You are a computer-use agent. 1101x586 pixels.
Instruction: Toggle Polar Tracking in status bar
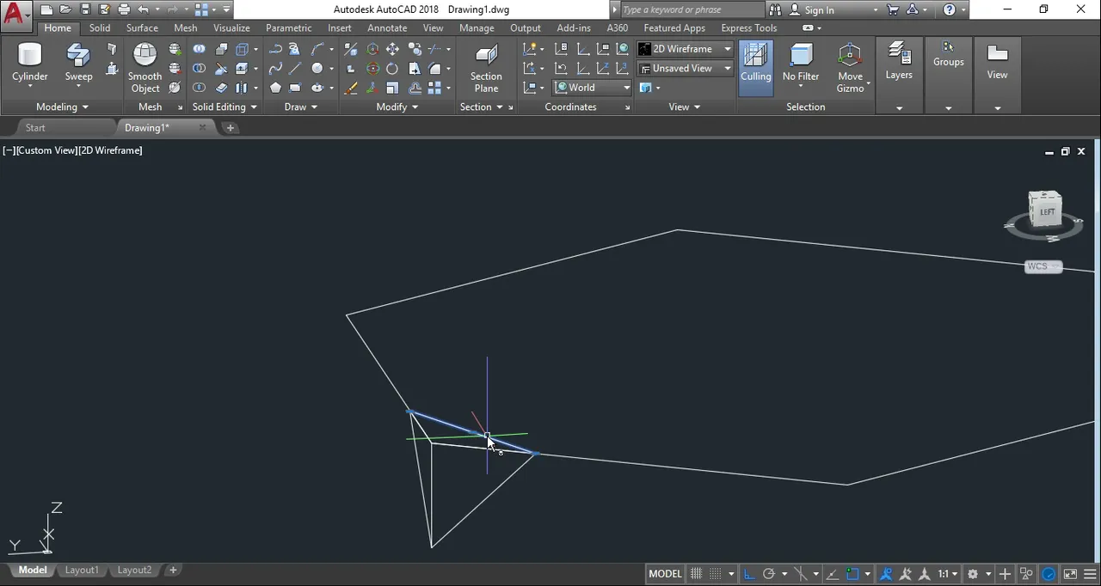(769, 574)
